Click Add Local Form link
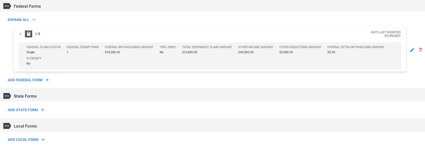425x146 pixels. 23,140
